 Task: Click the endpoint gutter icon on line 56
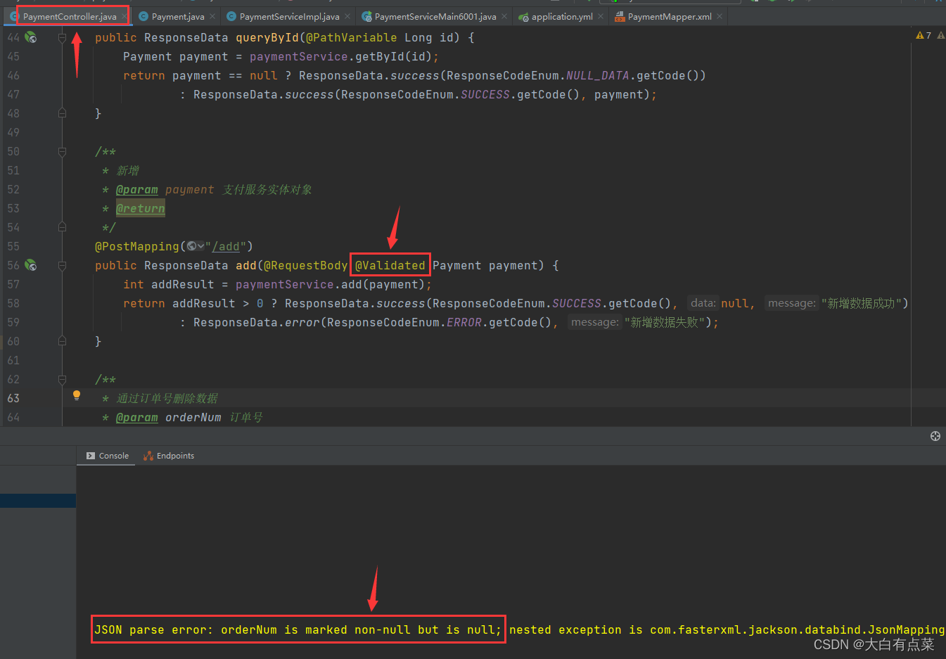click(x=31, y=265)
